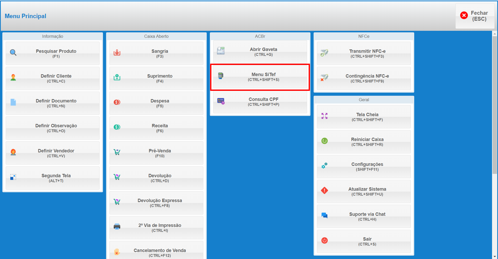Image resolution: width=498 pixels, height=259 pixels.
Task: Click the gears icon for Configurações
Action: pos(324,166)
